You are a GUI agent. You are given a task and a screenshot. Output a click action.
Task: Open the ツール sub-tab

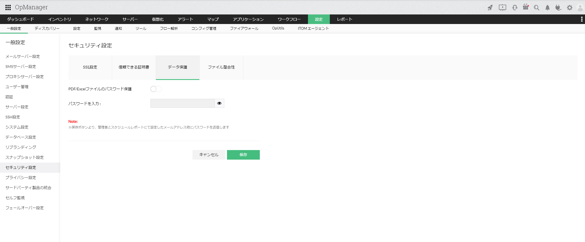click(x=141, y=28)
